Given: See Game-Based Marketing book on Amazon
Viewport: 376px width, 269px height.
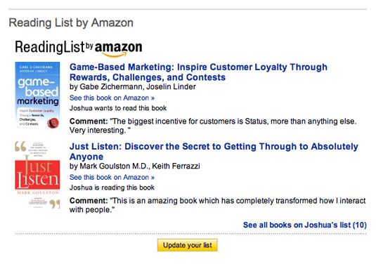Looking at the screenshot, I should click(x=112, y=98).
